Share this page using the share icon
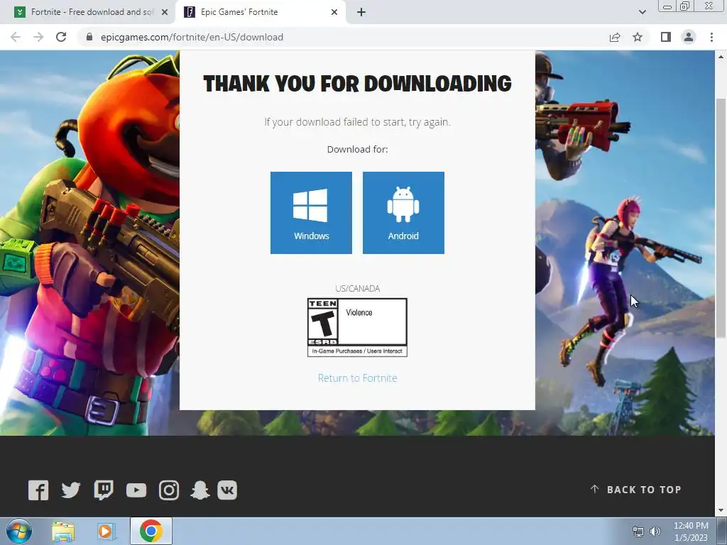 tap(615, 37)
